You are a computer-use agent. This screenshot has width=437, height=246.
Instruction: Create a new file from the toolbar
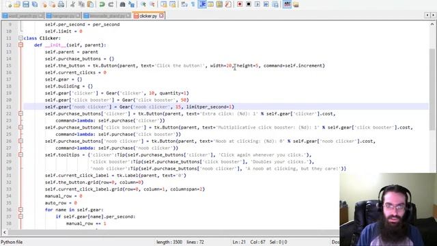point(9,4)
